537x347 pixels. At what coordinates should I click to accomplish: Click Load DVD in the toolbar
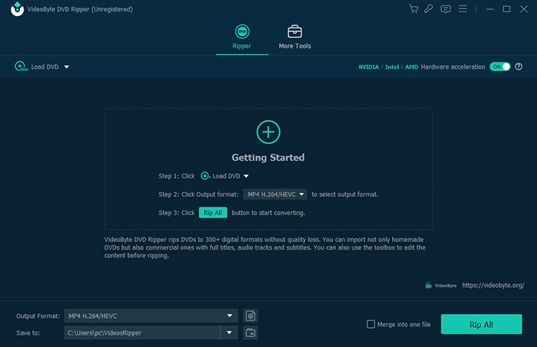tap(37, 67)
